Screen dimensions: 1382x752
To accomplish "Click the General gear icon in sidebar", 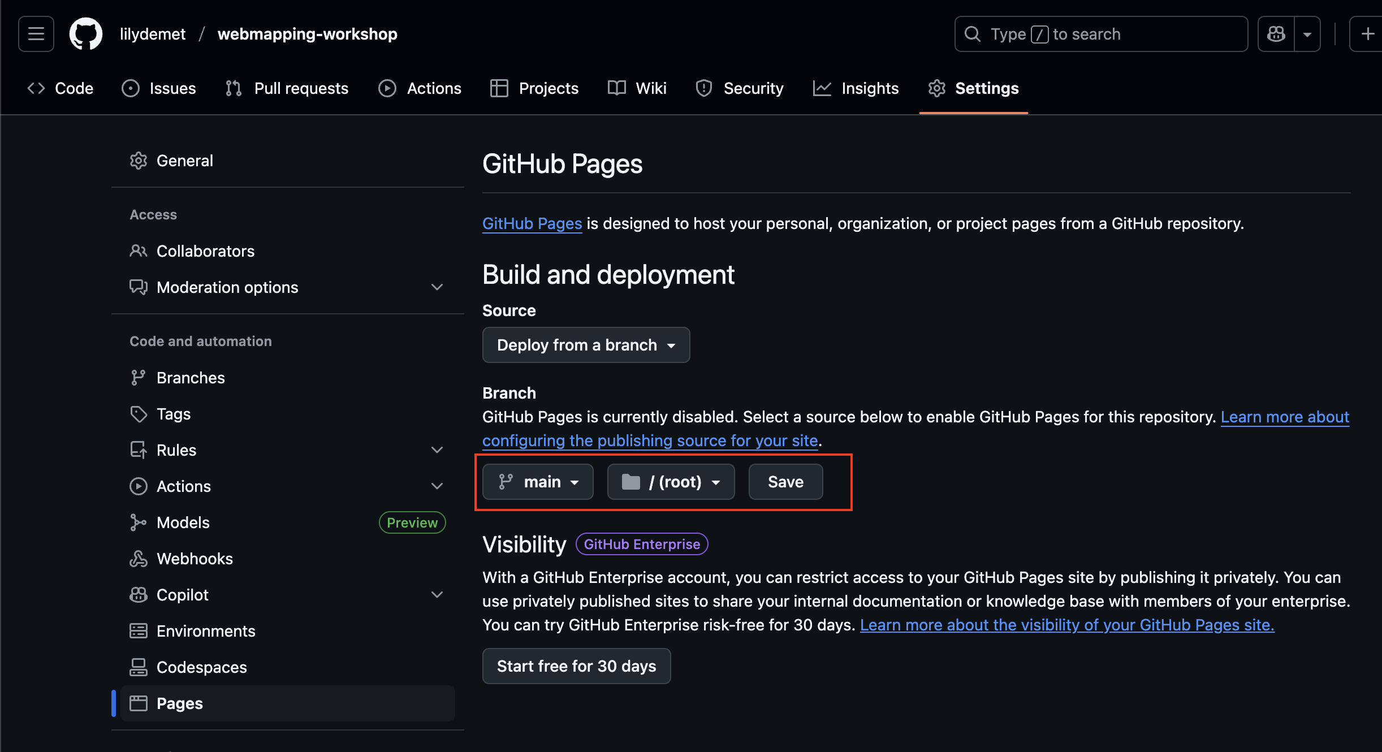I will tap(139, 161).
